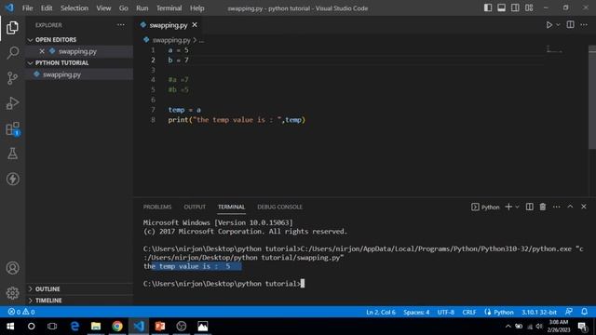Click UTF-8 encoding status item
Image resolution: width=596 pixels, height=335 pixels.
click(x=446, y=313)
